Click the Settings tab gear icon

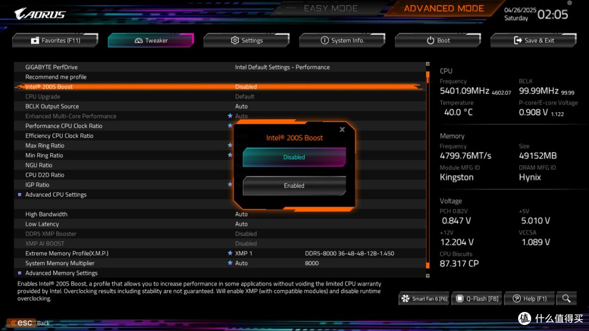(x=235, y=40)
